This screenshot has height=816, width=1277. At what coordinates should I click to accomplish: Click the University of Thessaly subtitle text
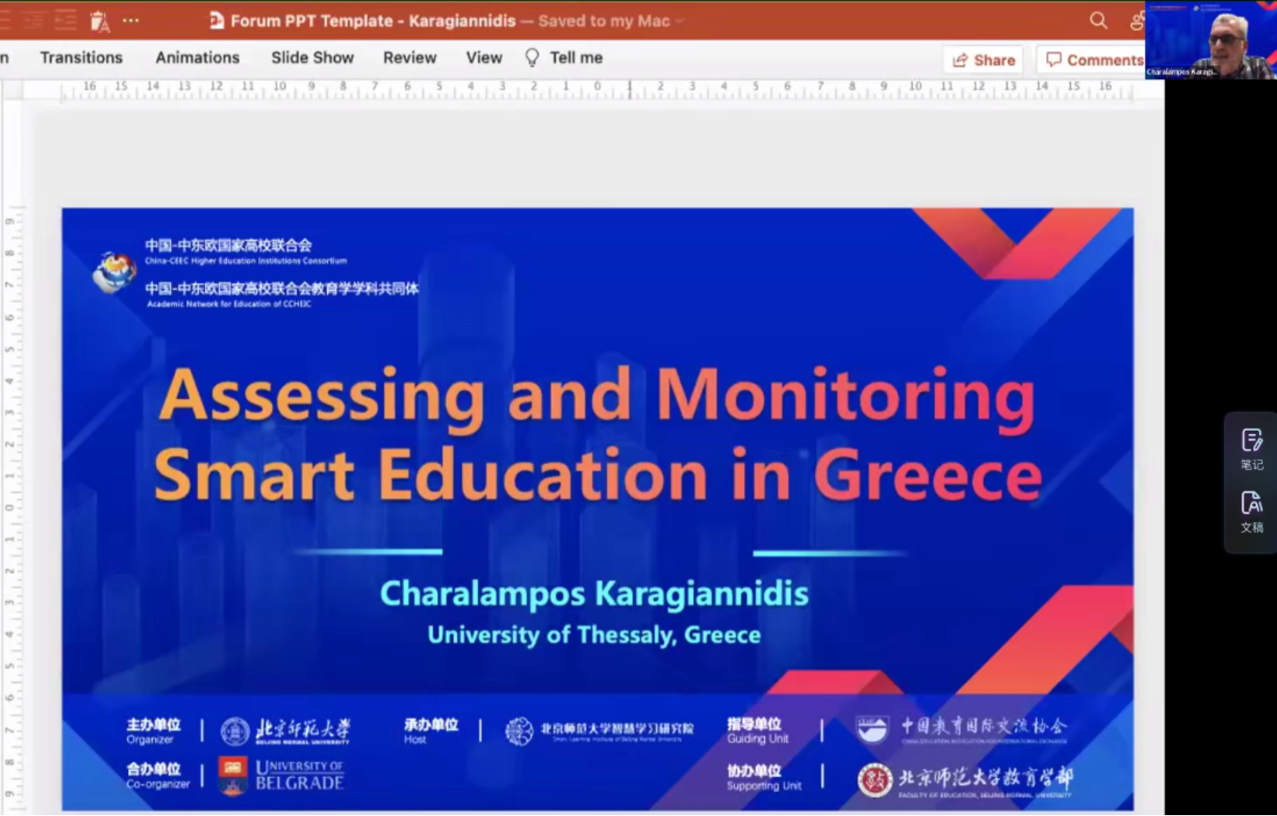coord(594,635)
